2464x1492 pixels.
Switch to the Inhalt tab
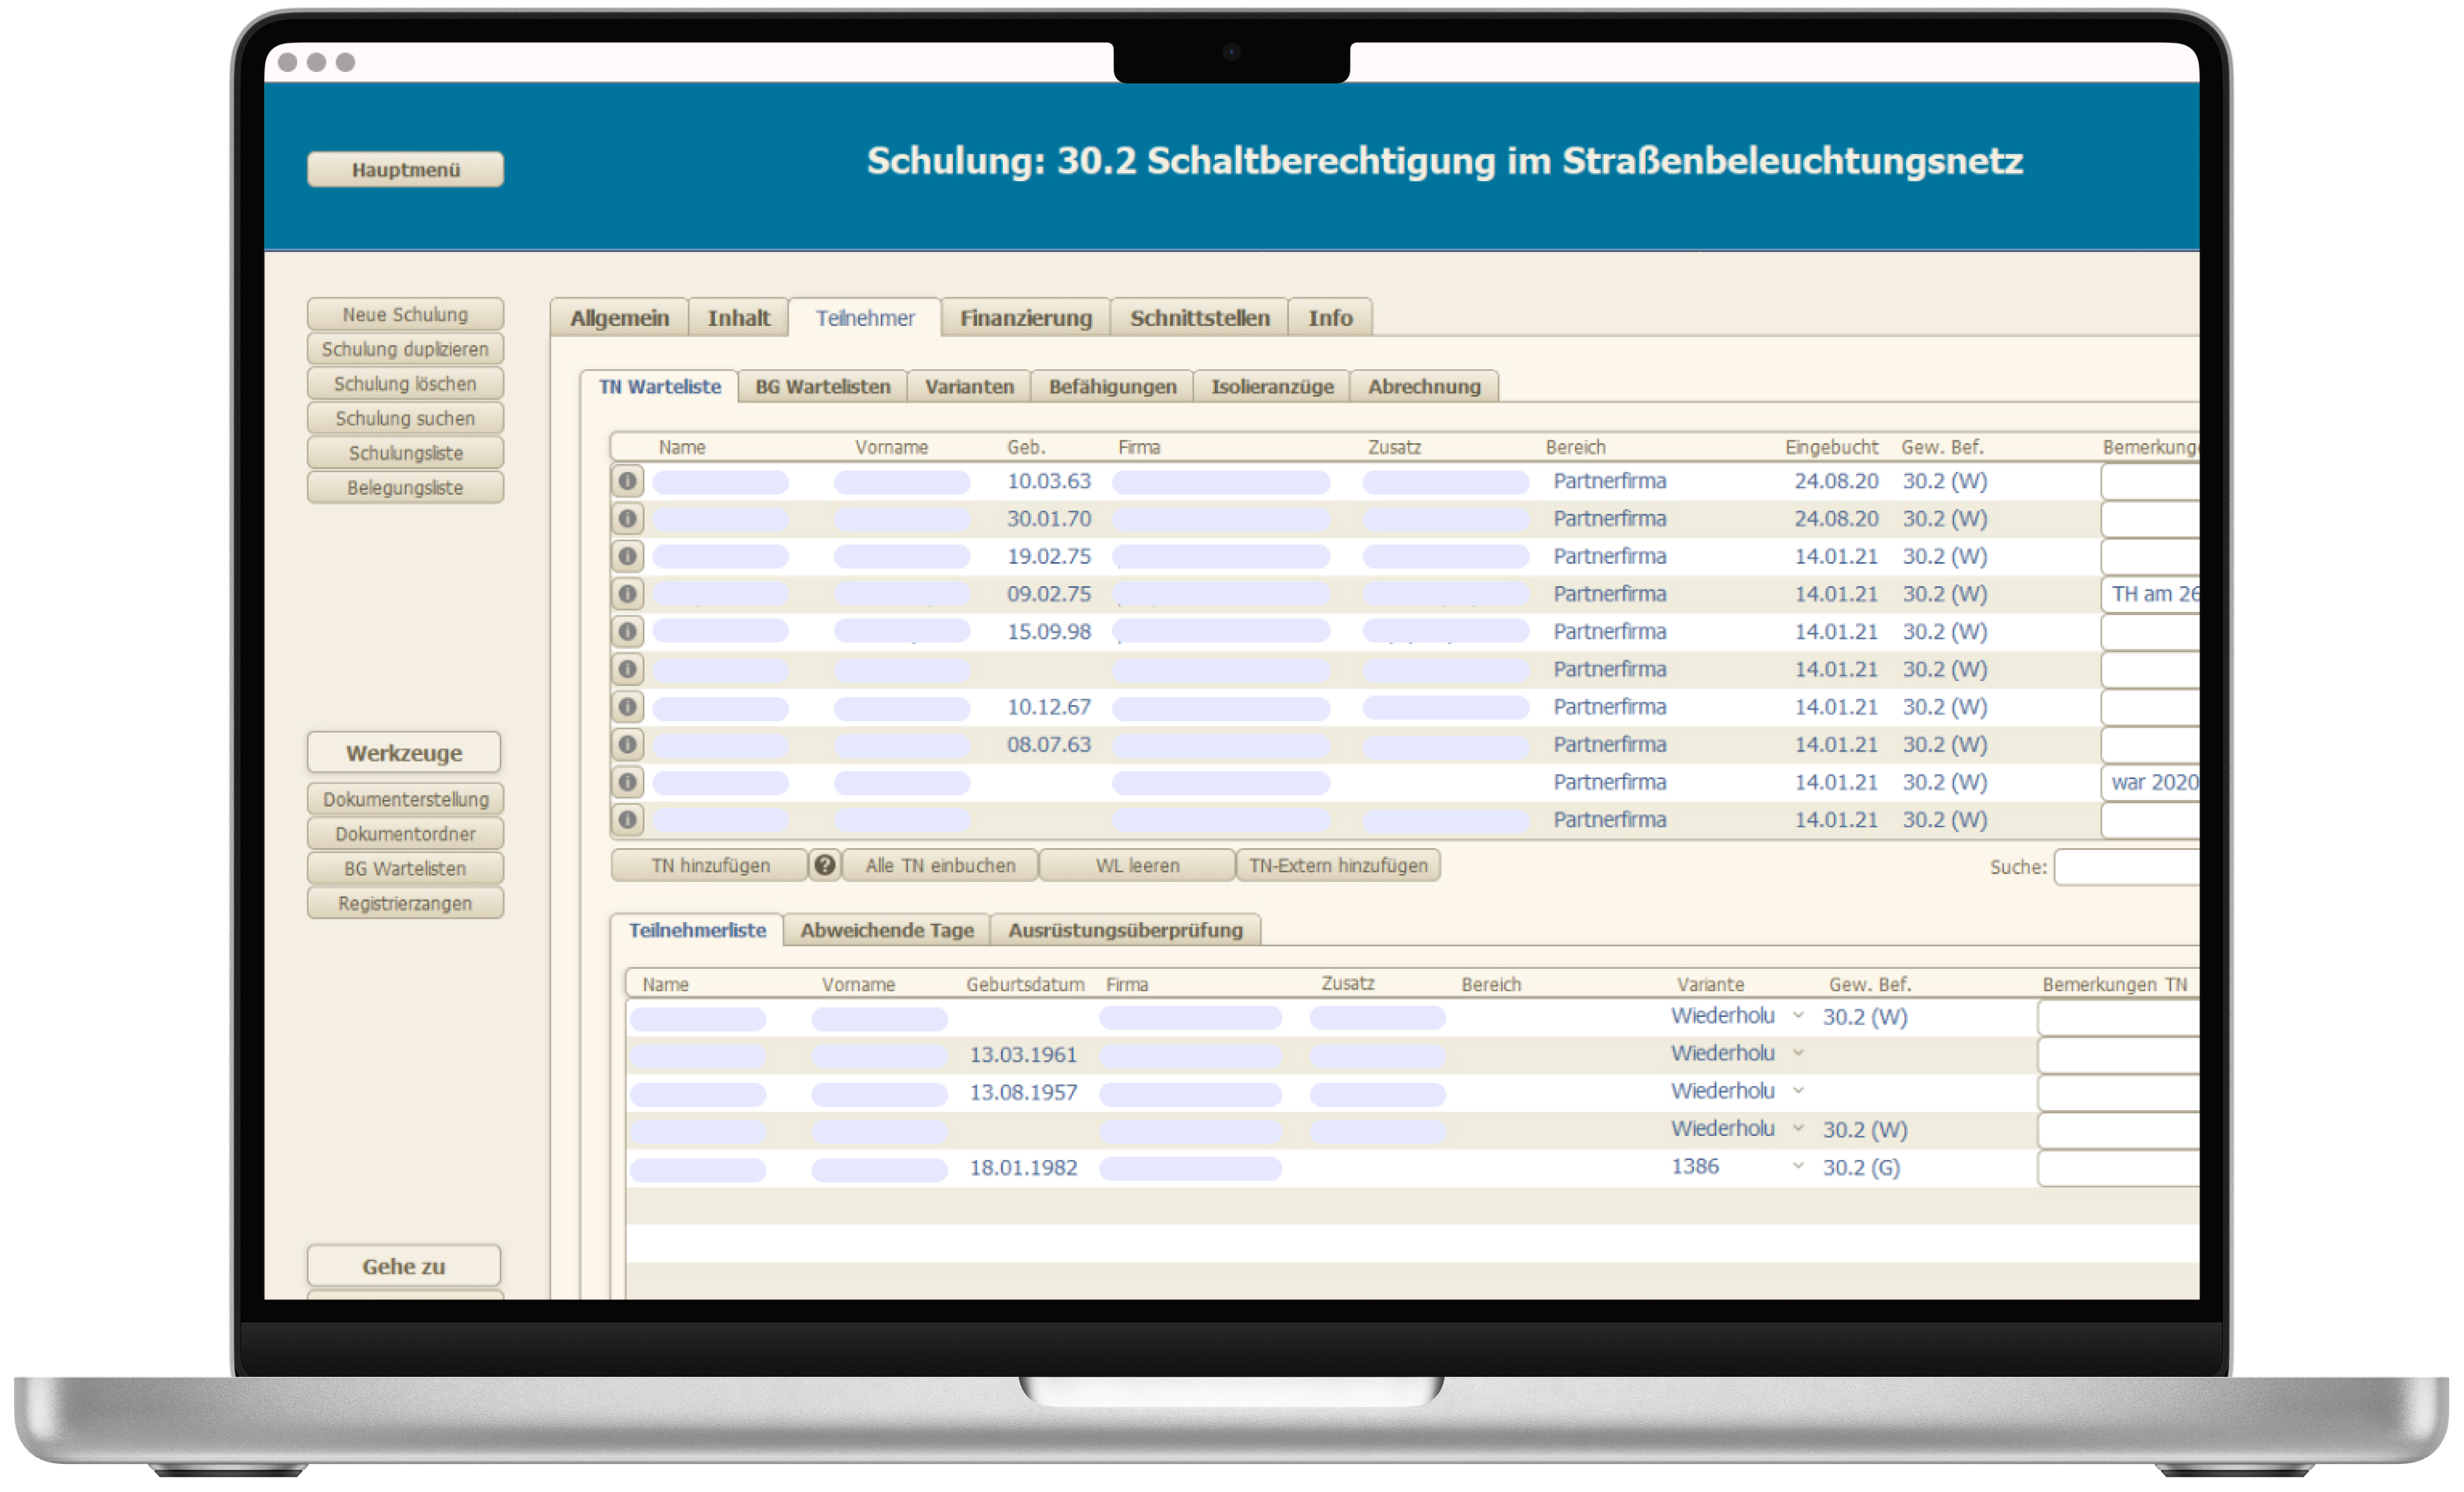[739, 318]
